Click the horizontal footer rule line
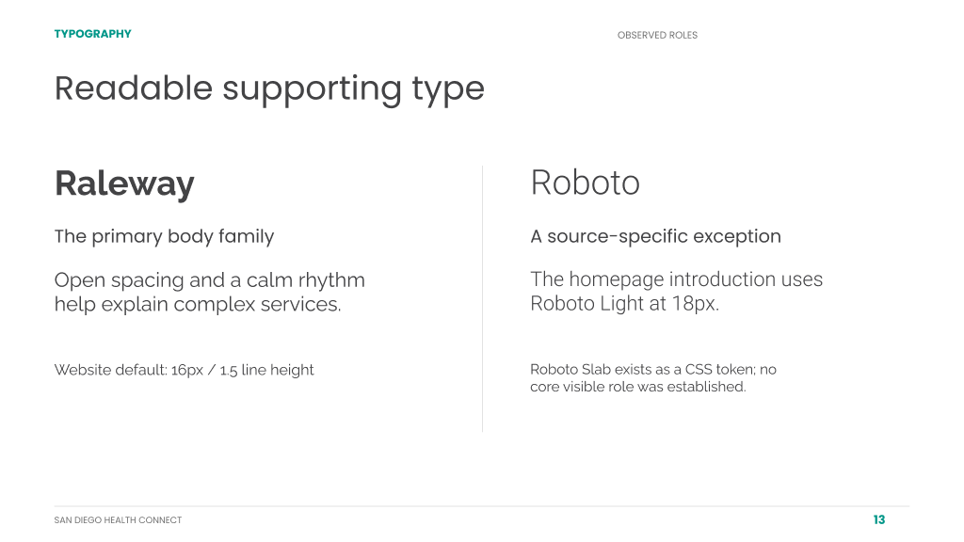This screenshot has width=964, height=542. click(x=482, y=506)
